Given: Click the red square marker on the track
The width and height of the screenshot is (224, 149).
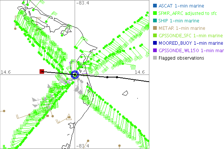Looking at the screenshot, I should 42,72.
